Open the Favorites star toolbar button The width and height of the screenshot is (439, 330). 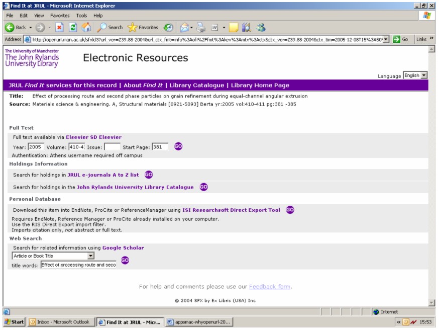click(x=143, y=28)
